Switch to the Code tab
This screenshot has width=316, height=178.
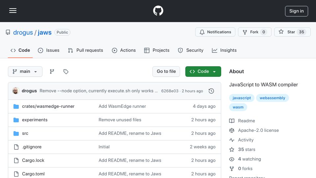[20, 50]
